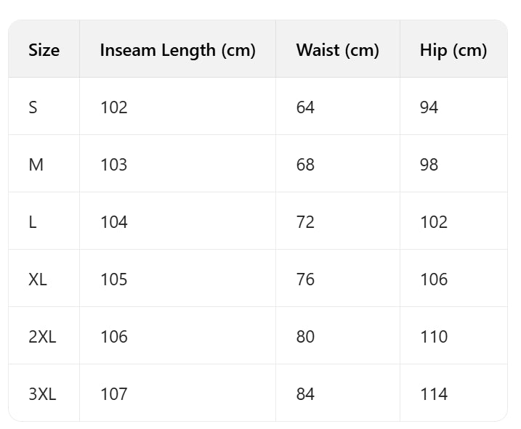Click hip value 110
The image size is (521, 429).
point(433,337)
